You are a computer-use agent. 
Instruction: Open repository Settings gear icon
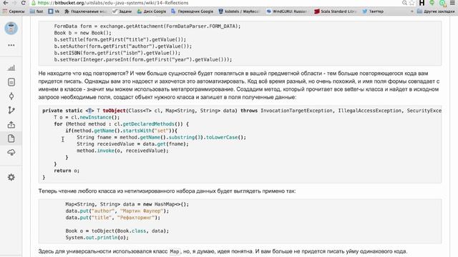[x=11, y=177]
